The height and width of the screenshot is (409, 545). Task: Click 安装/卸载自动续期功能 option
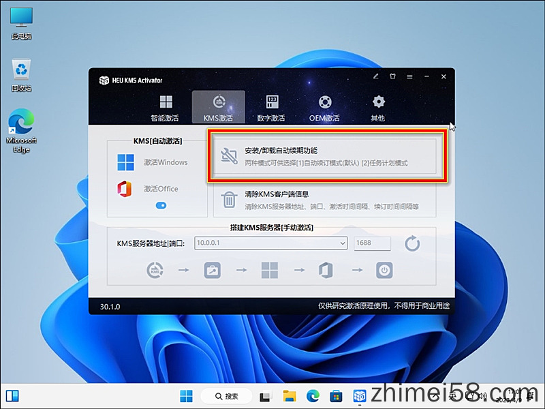pyautogui.click(x=325, y=156)
